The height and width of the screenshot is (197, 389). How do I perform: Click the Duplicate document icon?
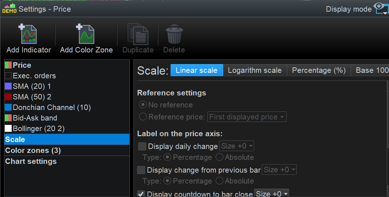tap(138, 35)
